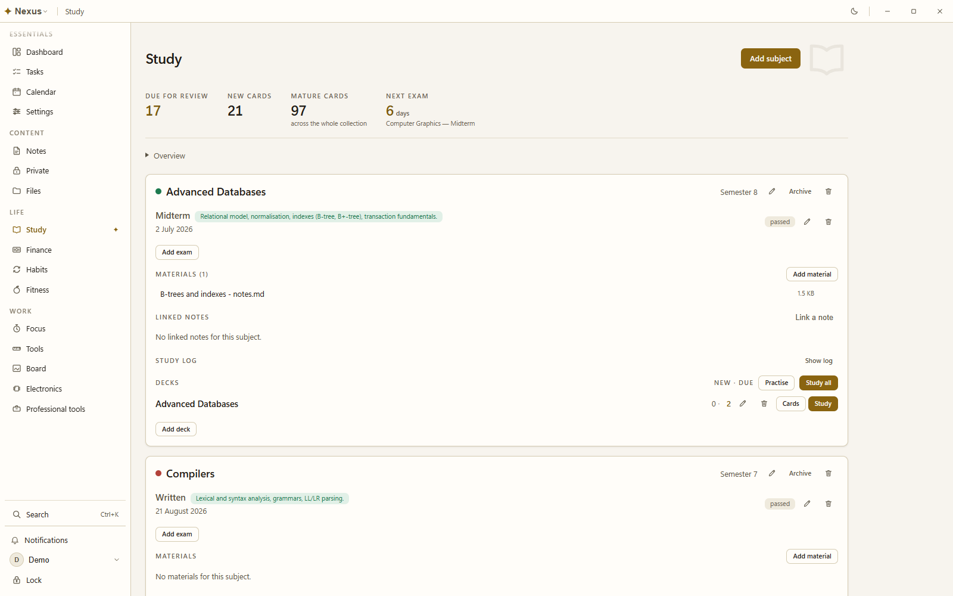953x596 pixels.
Task: Lock the app via Lock item
Action: (x=65, y=580)
